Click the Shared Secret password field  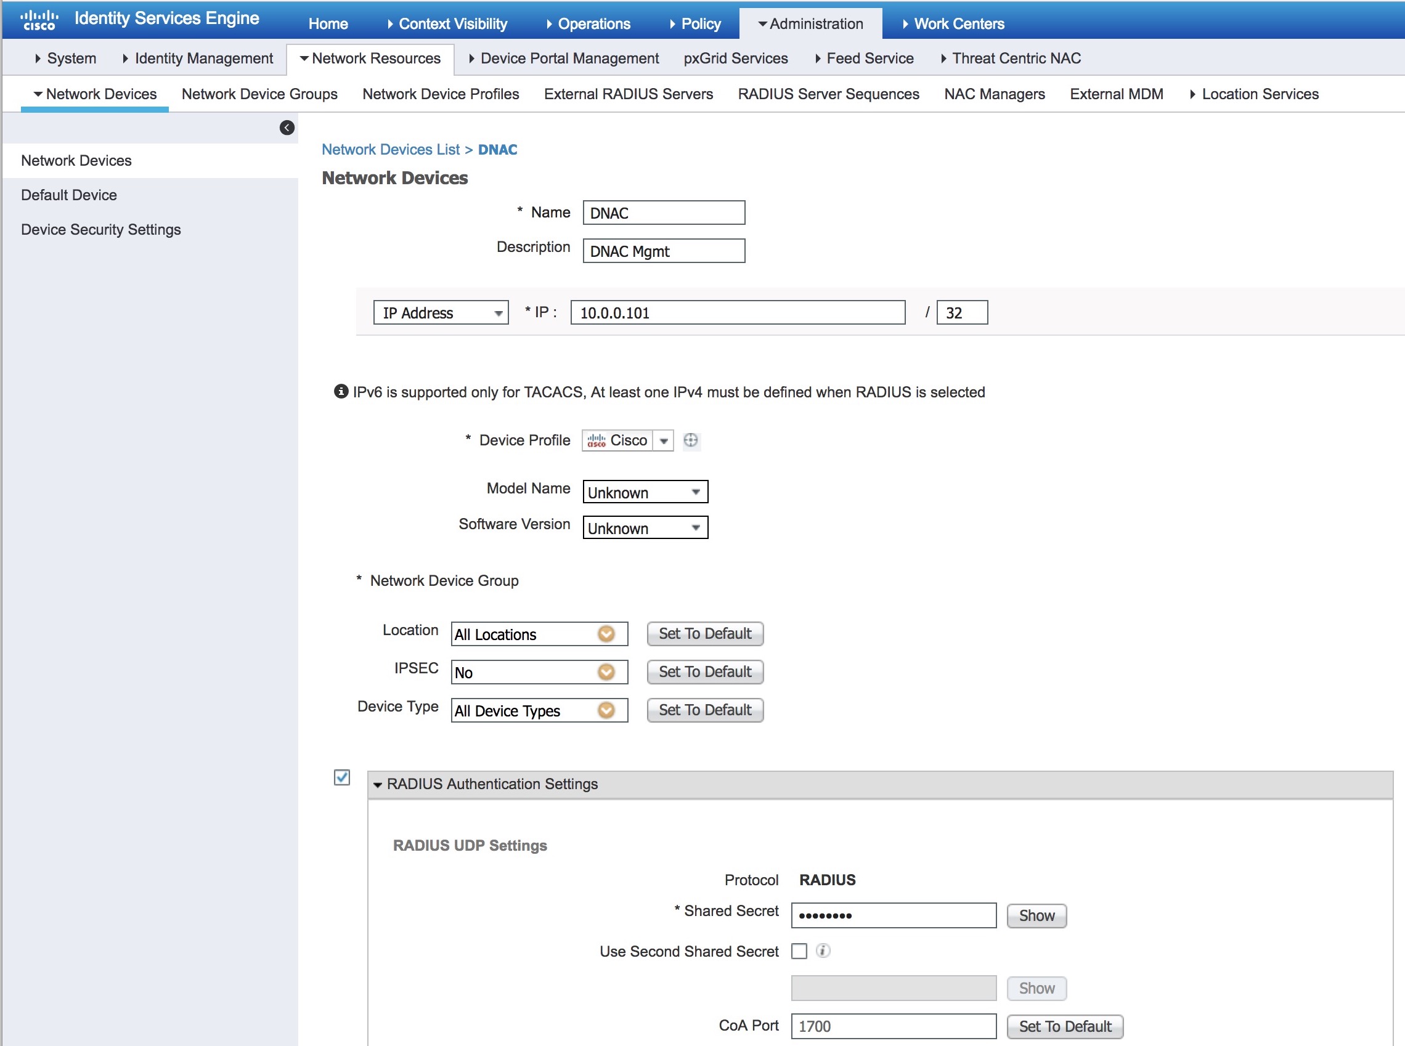click(x=894, y=915)
